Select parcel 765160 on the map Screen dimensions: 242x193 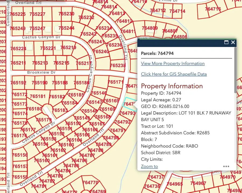pyautogui.click(x=42, y=160)
